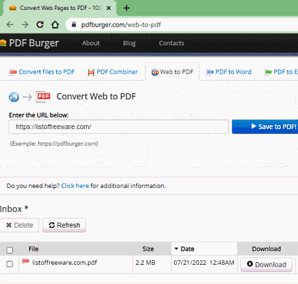The width and height of the screenshot is (298, 284).
Task: Download listoffreeware.com.pdf file
Action: tap(266, 264)
